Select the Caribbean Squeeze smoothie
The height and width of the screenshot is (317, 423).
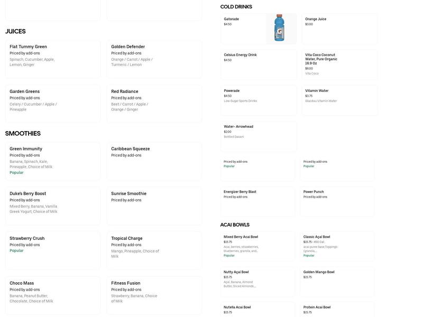click(x=154, y=161)
